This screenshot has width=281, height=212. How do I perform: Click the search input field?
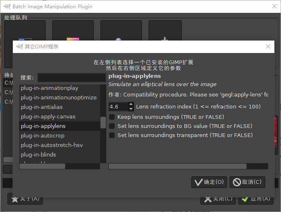72,77
